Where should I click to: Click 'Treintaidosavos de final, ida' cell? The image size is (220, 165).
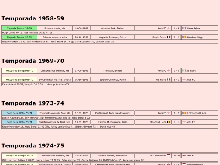coord(55,113)
